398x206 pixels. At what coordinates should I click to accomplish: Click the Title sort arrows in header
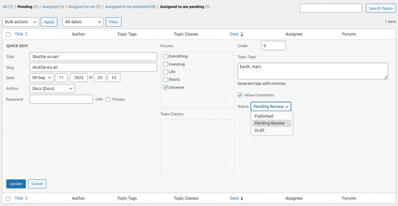[x=26, y=34]
